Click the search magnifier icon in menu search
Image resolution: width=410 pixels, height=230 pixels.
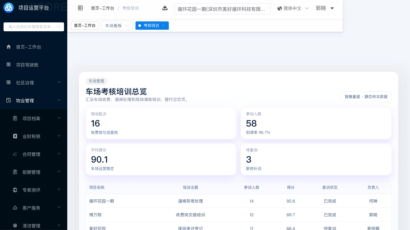pos(58,27)
